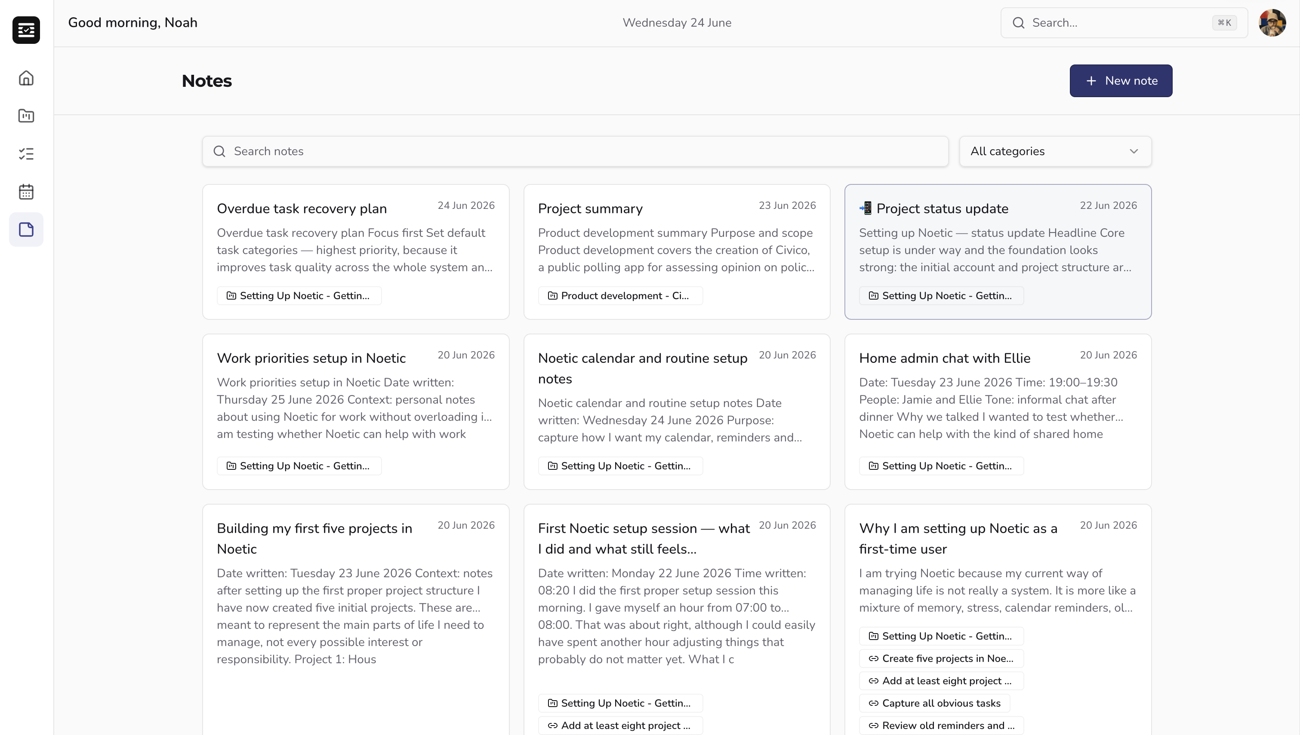Open the Projects folder icon in sidebar
The width and height of the screenshot is (1300, 735).
pos(26,116)
